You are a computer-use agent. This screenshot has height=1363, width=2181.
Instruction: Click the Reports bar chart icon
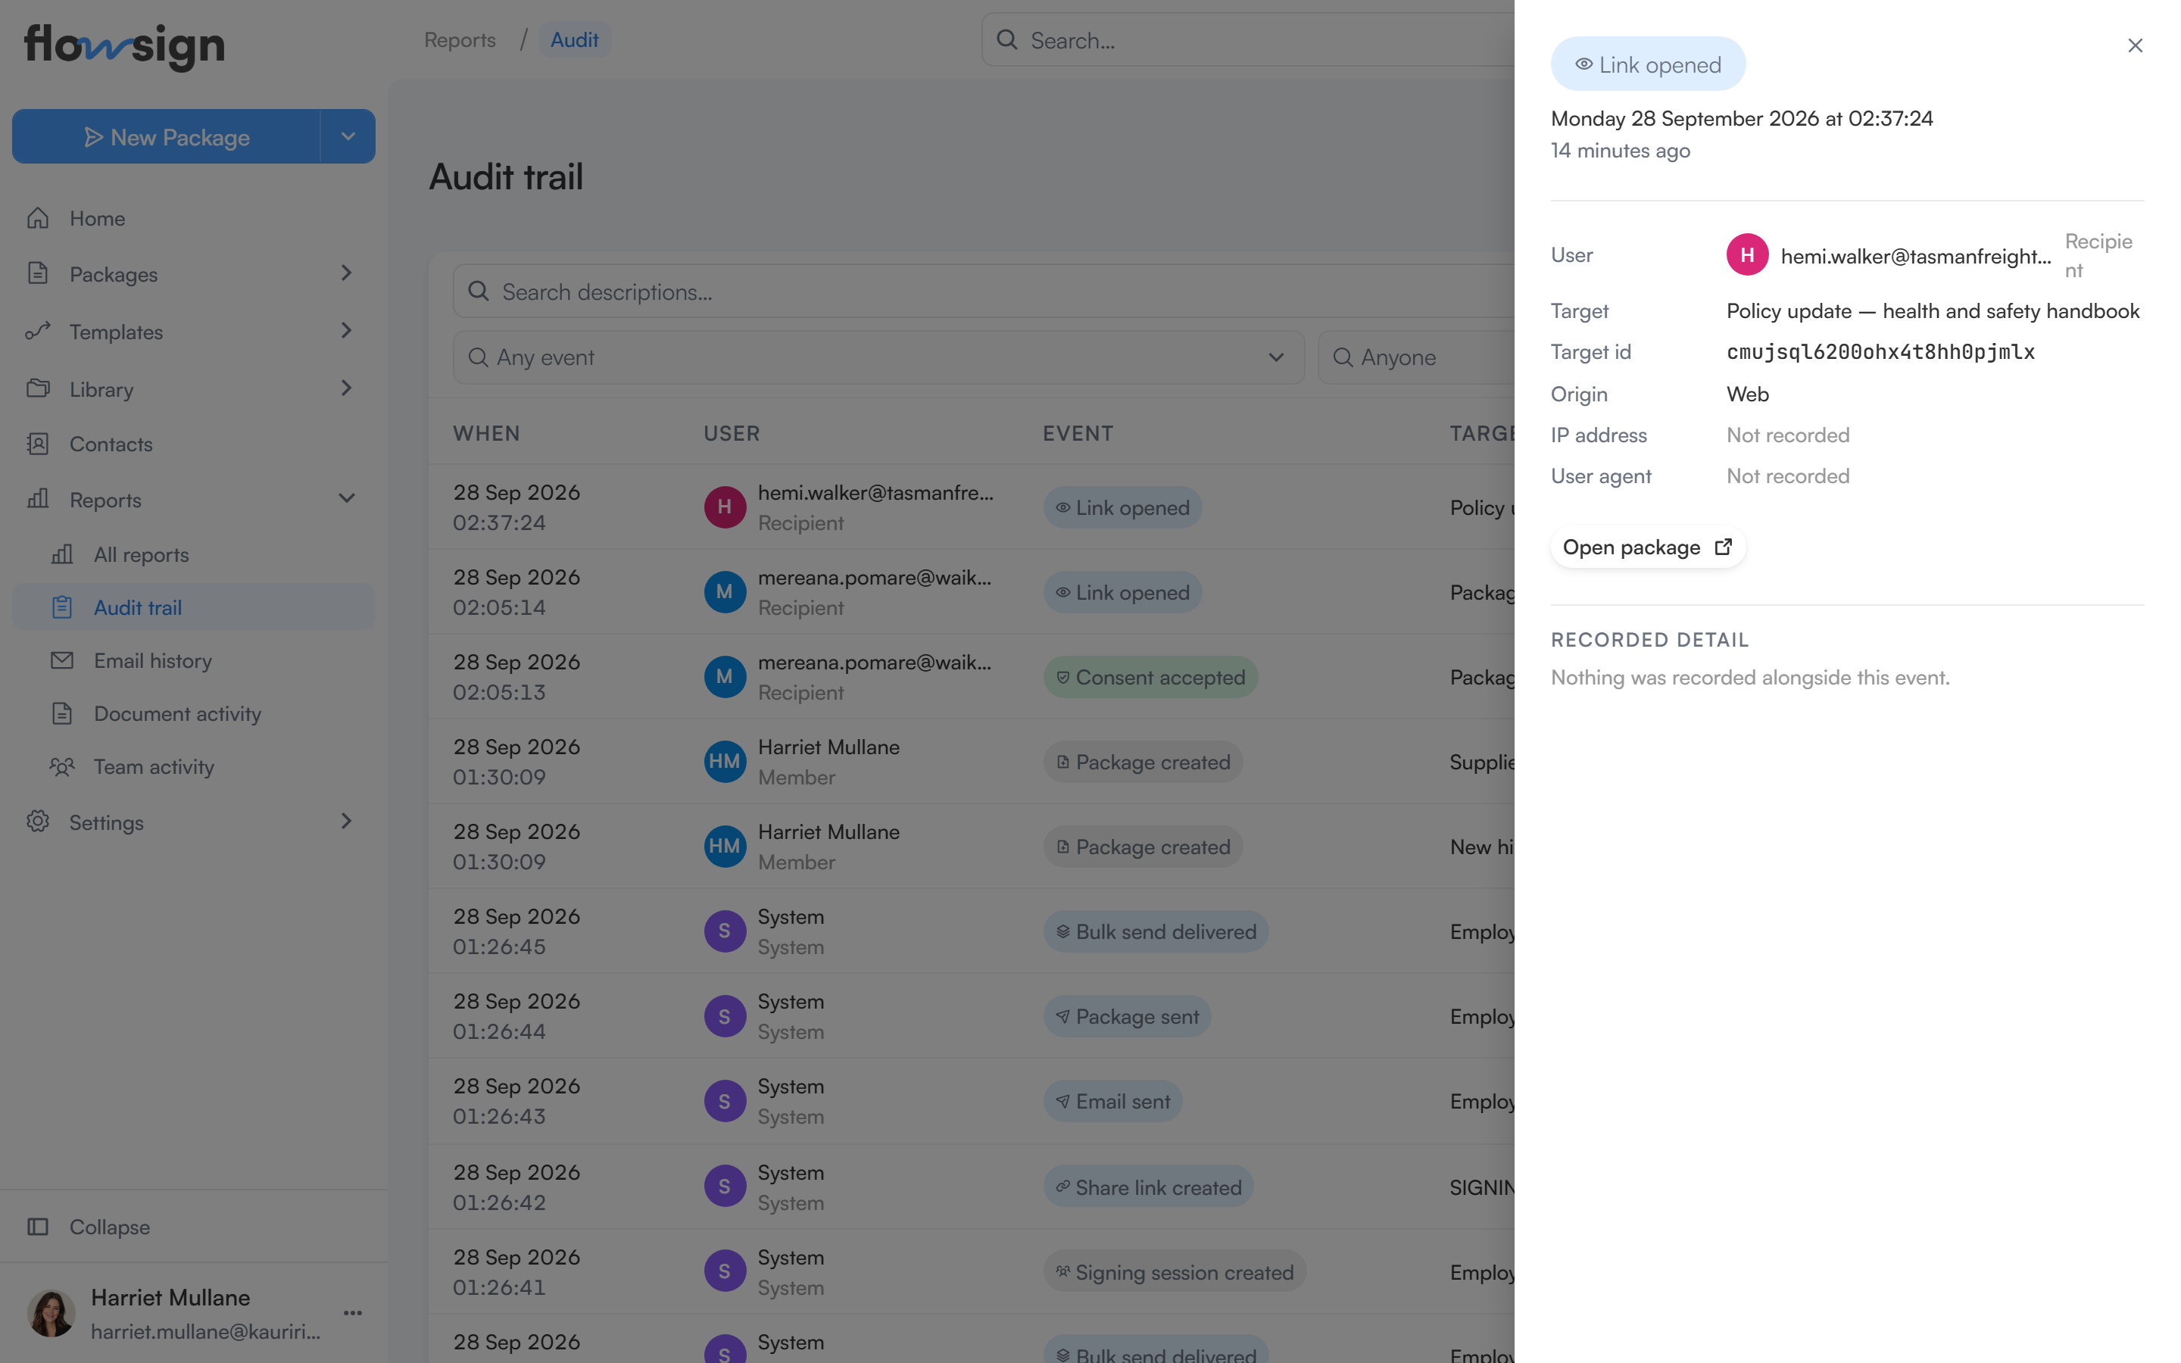(38, 498)
